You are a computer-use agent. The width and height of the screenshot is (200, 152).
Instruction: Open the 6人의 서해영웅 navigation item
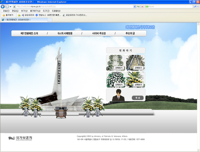[65, 33]
